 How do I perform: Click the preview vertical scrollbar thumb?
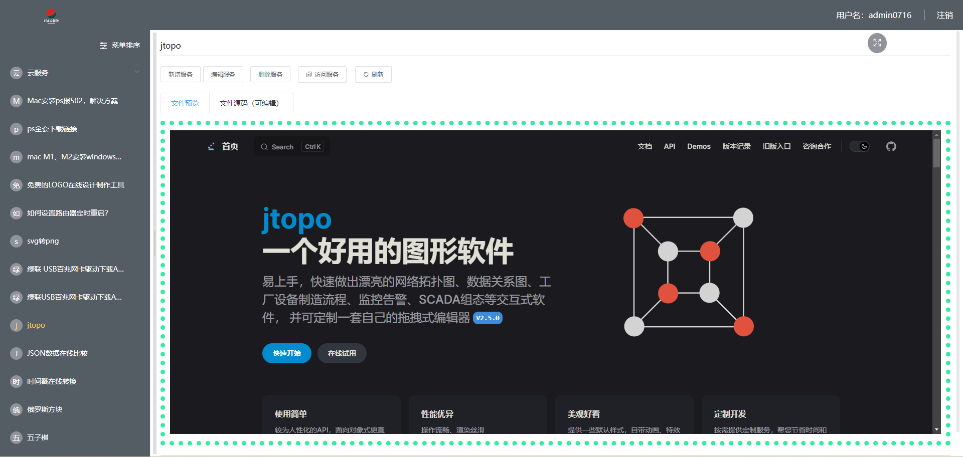[x=936, y=152]
